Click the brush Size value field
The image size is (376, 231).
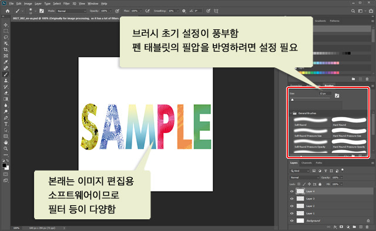point(325,93)
